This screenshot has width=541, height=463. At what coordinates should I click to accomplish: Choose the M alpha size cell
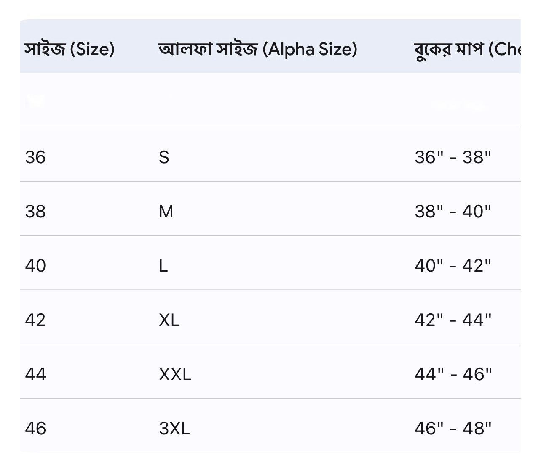point(166,211)
